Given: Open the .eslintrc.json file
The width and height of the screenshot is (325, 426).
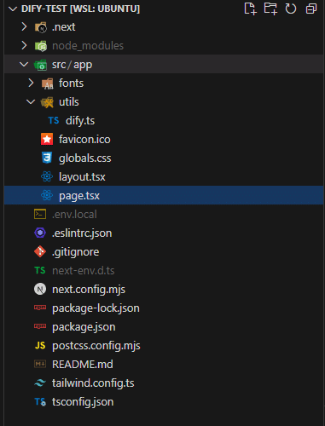Looking at the screenshot, I should pyautogui.click(x=82, y=233).
